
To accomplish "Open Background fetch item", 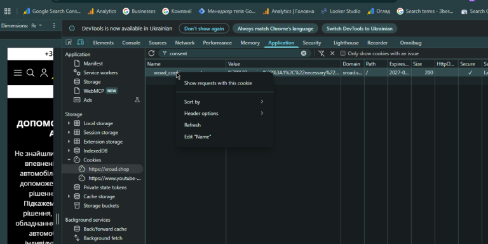I will (x=103, y=238).
